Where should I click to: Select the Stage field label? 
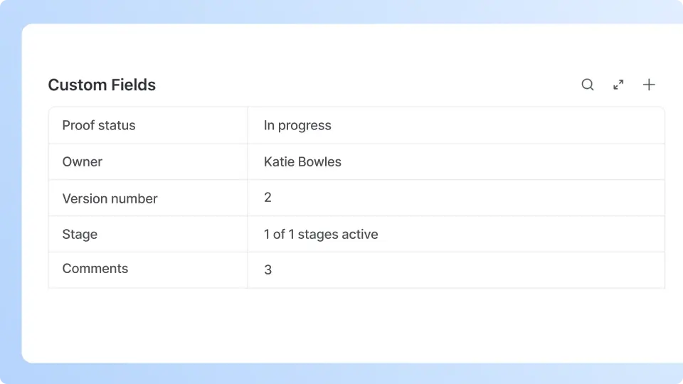point(80,234)
